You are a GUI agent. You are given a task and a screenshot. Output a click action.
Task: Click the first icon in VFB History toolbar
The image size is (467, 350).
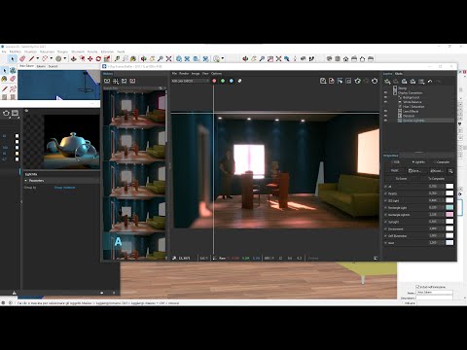click(107, 81)
